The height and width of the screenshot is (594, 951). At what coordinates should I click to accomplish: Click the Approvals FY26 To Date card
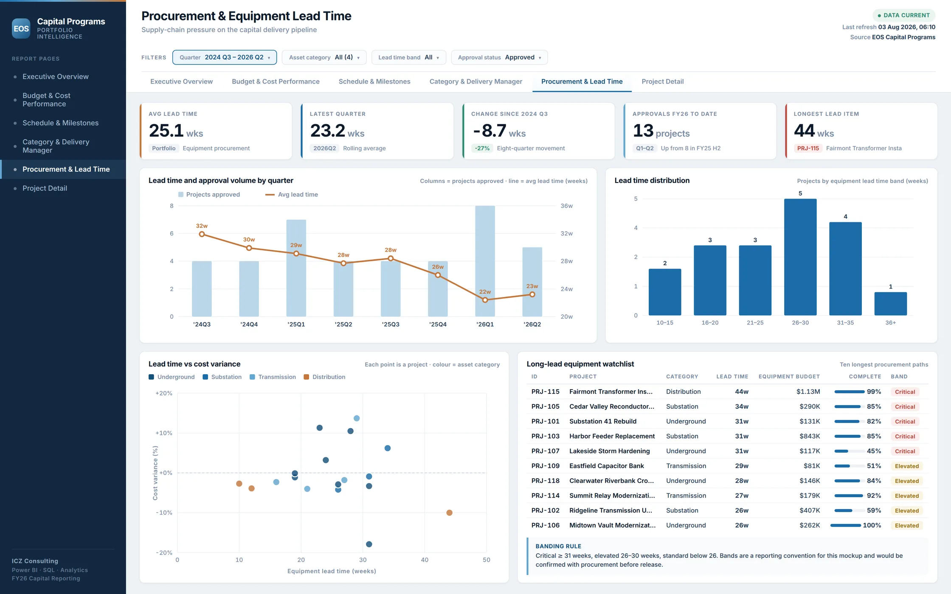pos(700,131)
